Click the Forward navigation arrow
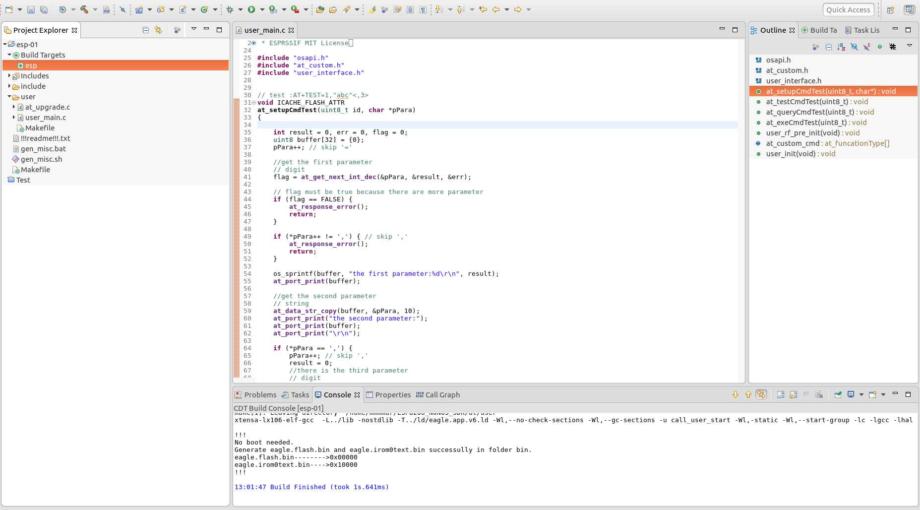This screenshot has height=510, width=920. point(518,9)
